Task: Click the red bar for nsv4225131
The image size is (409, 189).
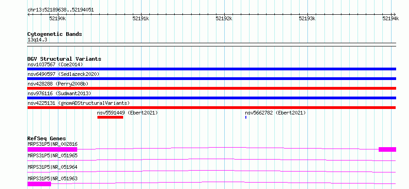Action: 211,108
